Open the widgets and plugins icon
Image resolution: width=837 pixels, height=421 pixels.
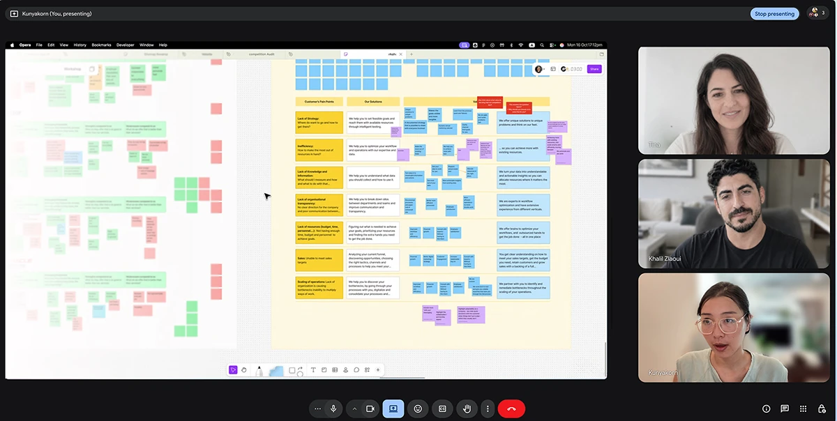[x=367, y=370]
